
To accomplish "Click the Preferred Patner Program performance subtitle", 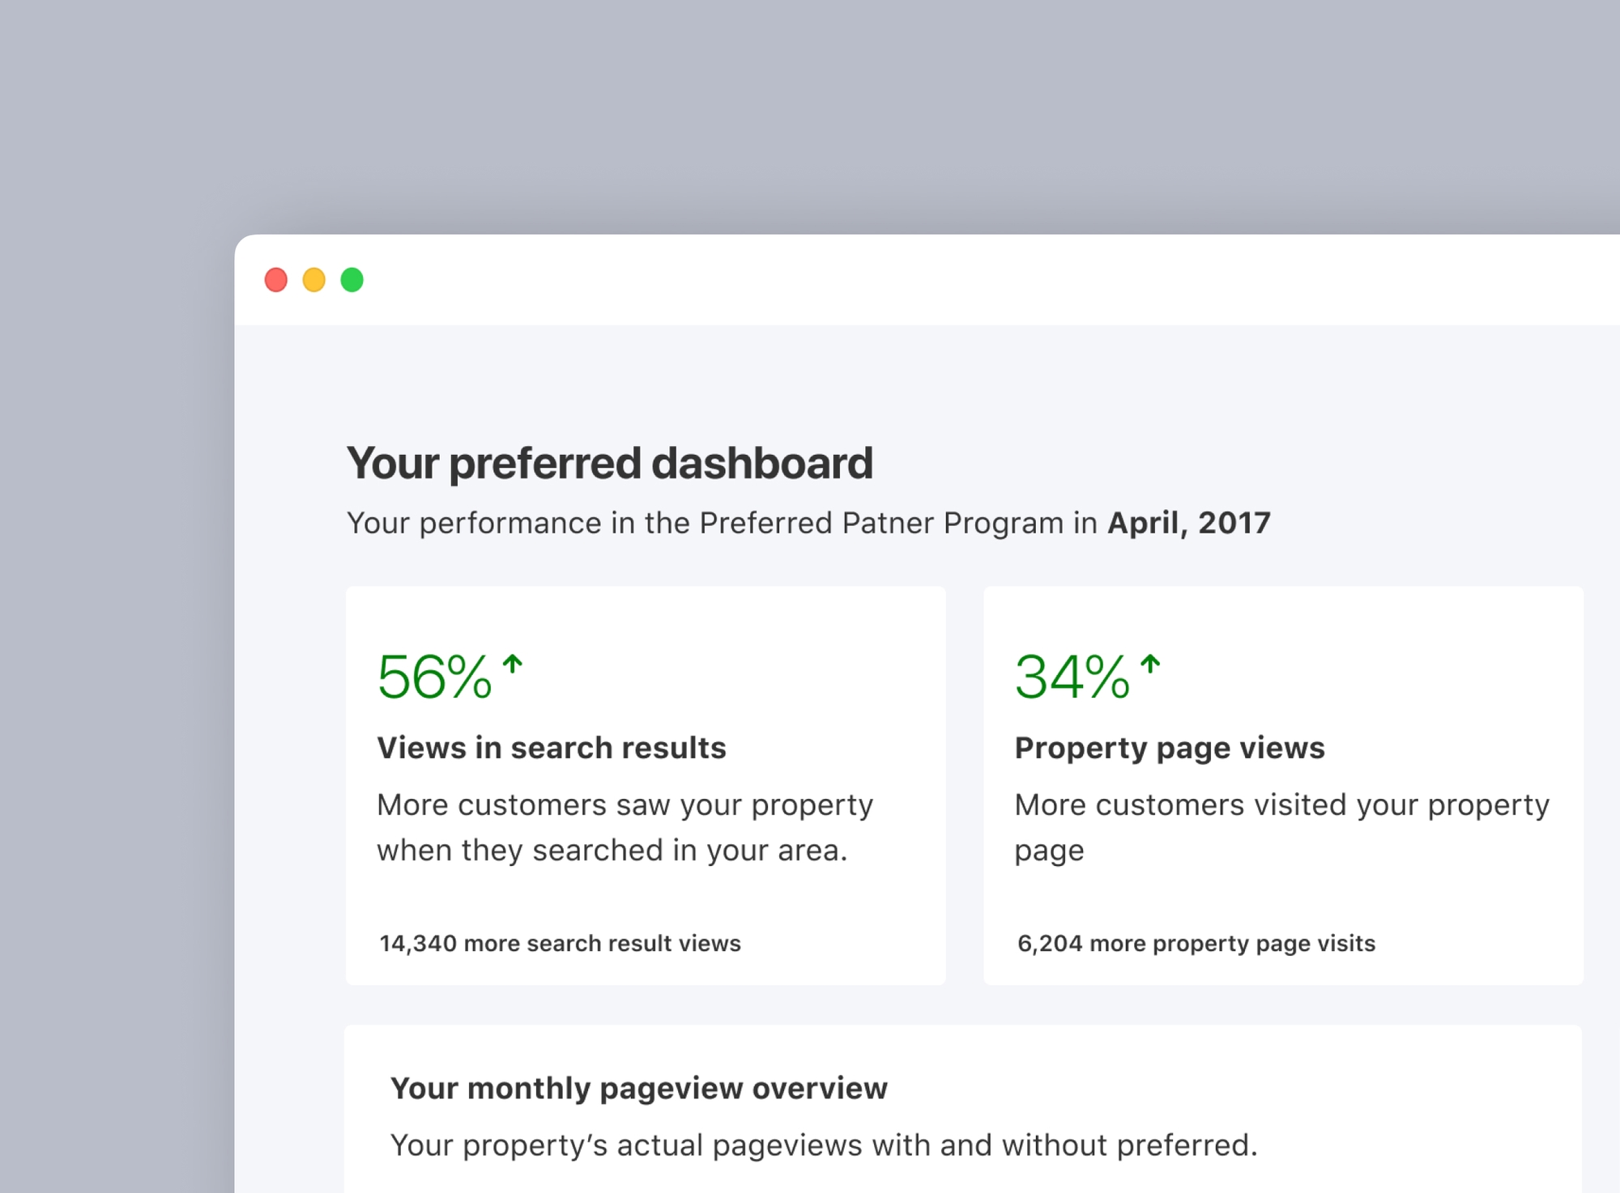I will click(x=721, y=523).
